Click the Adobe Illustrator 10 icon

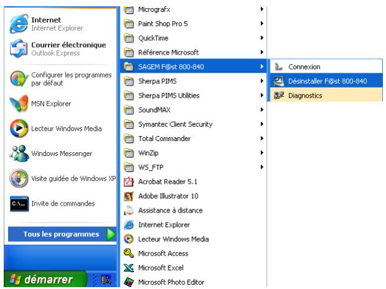(129, 196)
